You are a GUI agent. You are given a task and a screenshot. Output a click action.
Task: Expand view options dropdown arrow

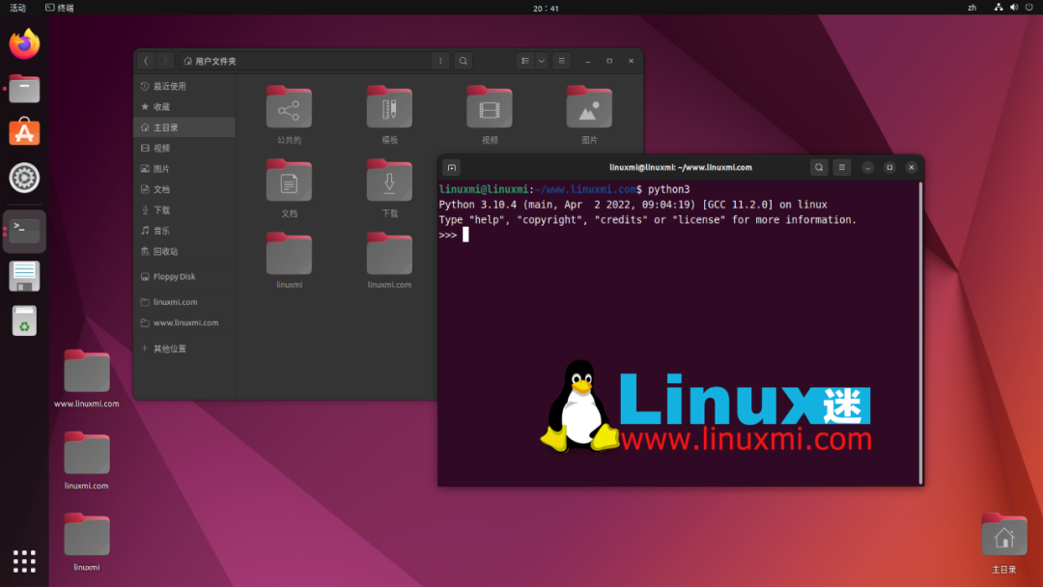tap(542, 61)
